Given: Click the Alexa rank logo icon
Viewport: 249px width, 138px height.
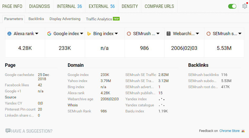Looking at the screenshot, I should coord(9,34).
